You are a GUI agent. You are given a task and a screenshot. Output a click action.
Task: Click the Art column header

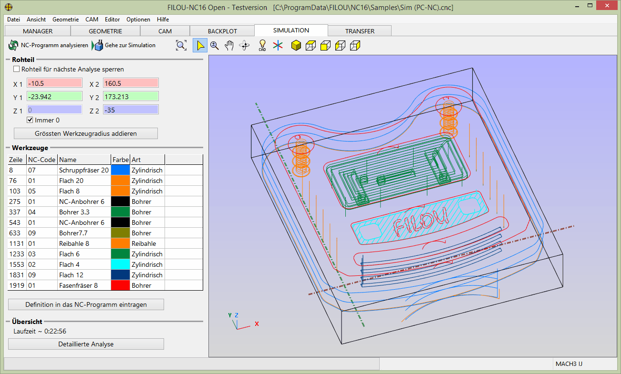147,160
